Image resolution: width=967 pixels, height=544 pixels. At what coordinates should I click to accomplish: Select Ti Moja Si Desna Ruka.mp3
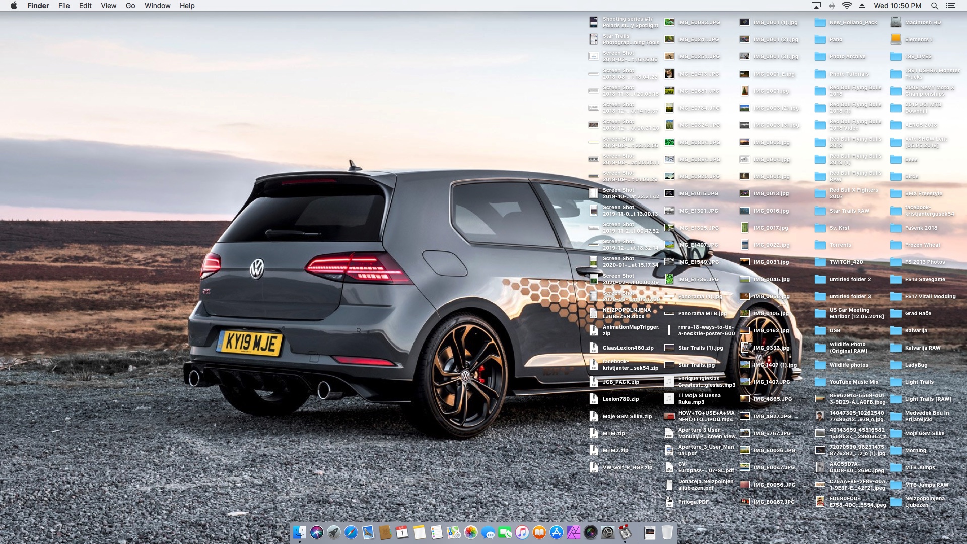[x=693, y=399]
